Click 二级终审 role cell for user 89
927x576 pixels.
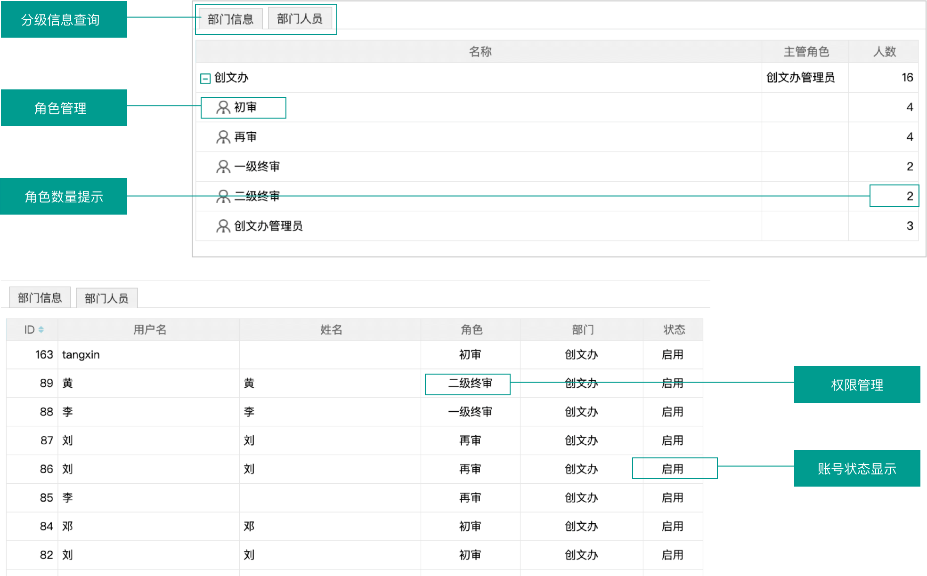tap(470, 384)
